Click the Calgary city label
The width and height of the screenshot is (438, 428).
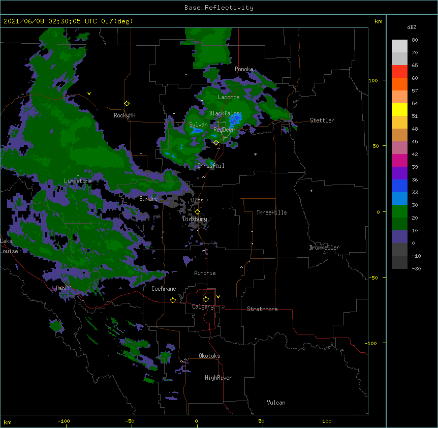(203, 307)
